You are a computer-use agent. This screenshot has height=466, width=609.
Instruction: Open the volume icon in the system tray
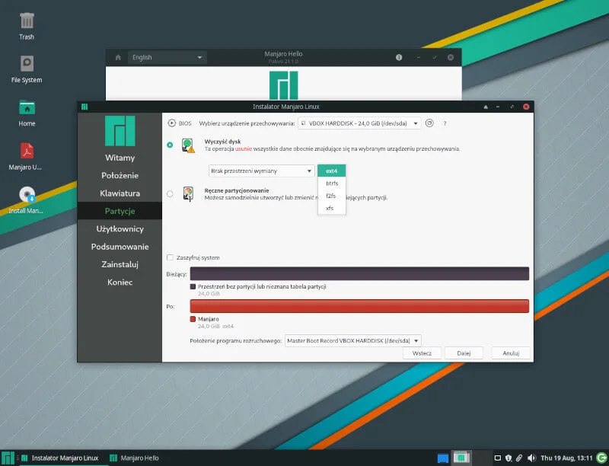click(x=531, y=456)
